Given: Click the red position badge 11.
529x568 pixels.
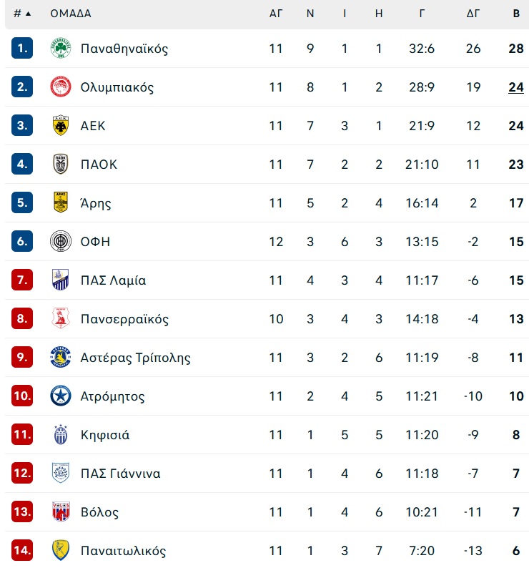Looking at the screenshot, I should pos(22,434).
